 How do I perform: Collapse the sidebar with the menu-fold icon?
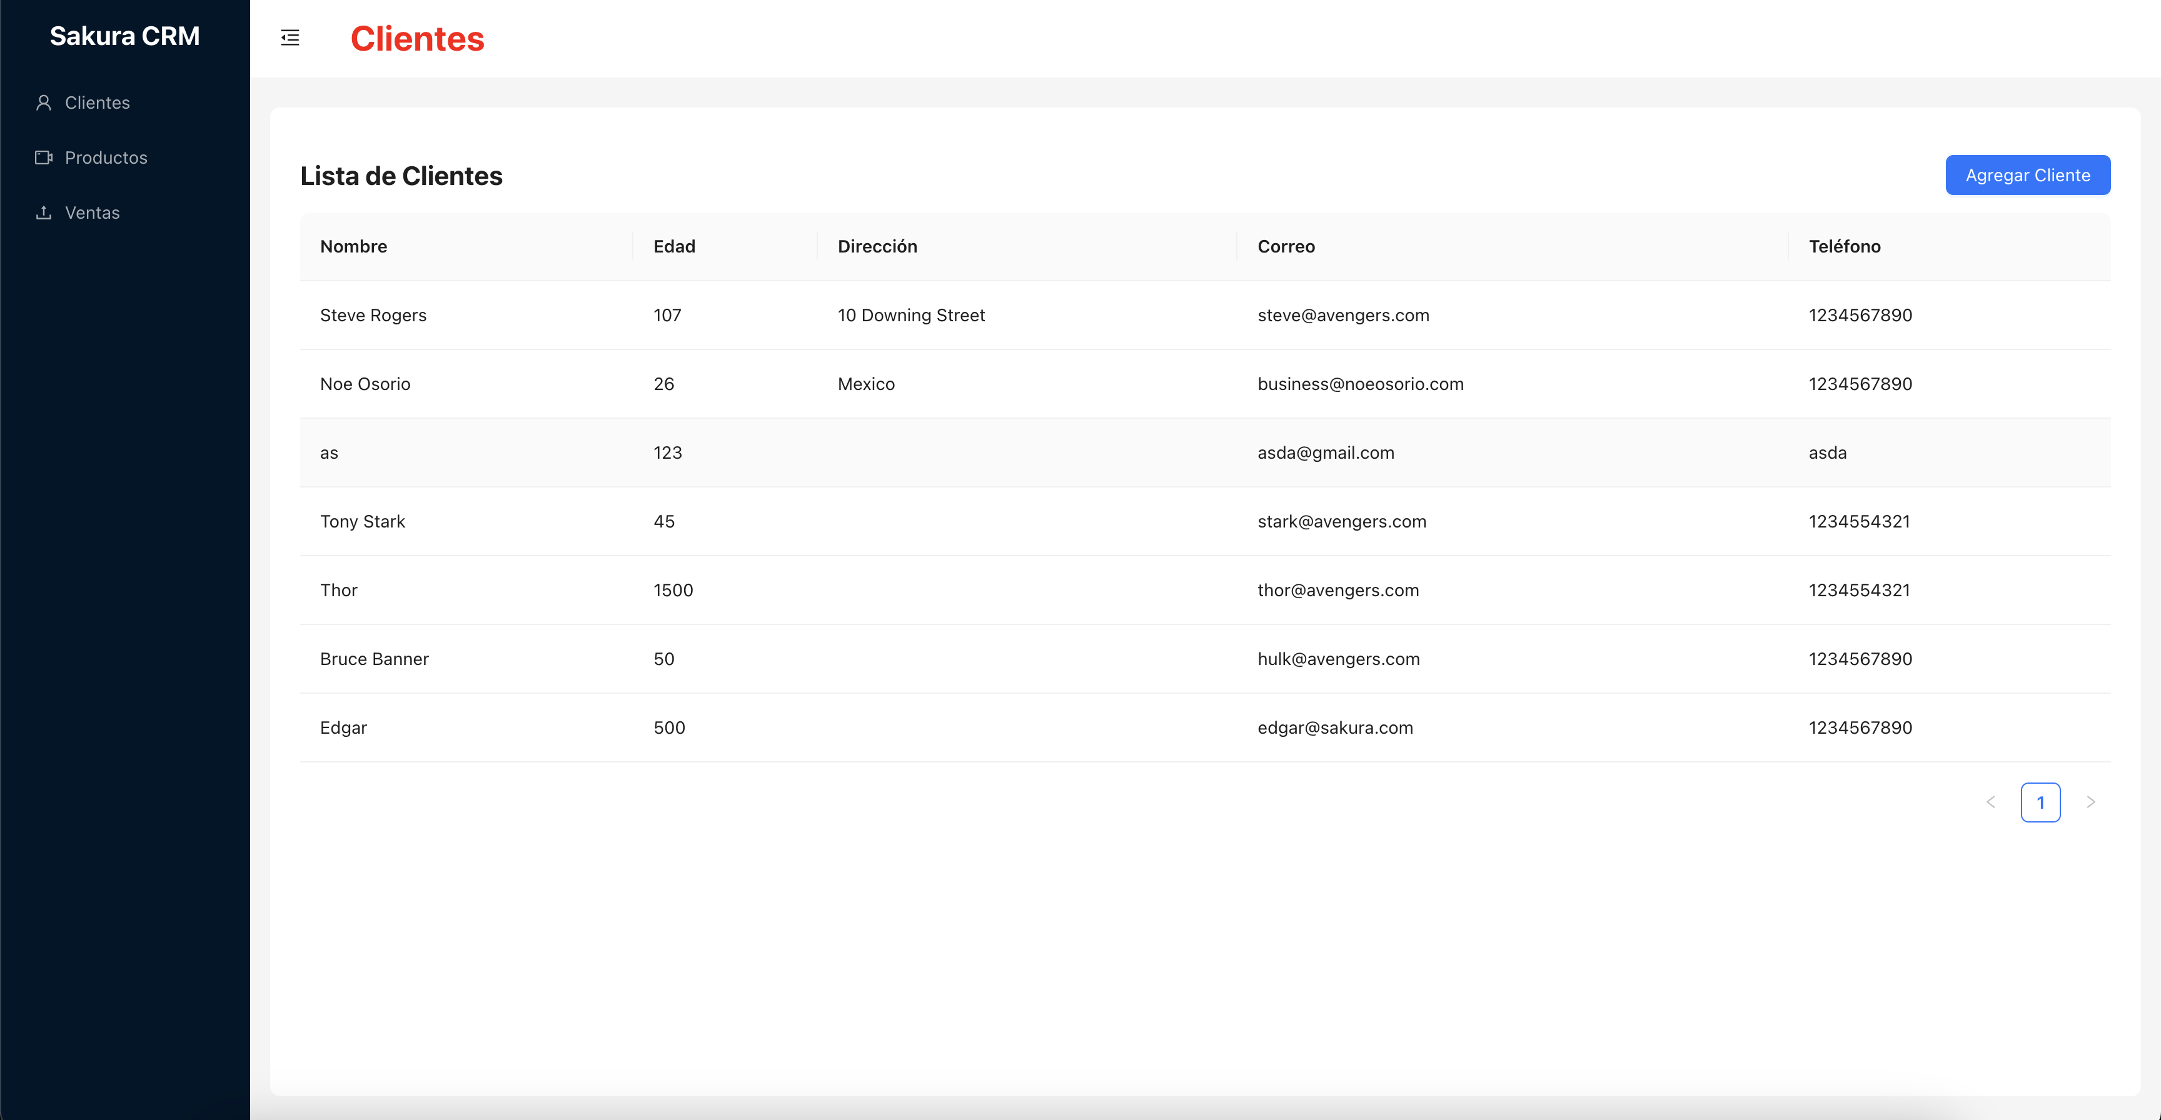click(x=290, y=37)
